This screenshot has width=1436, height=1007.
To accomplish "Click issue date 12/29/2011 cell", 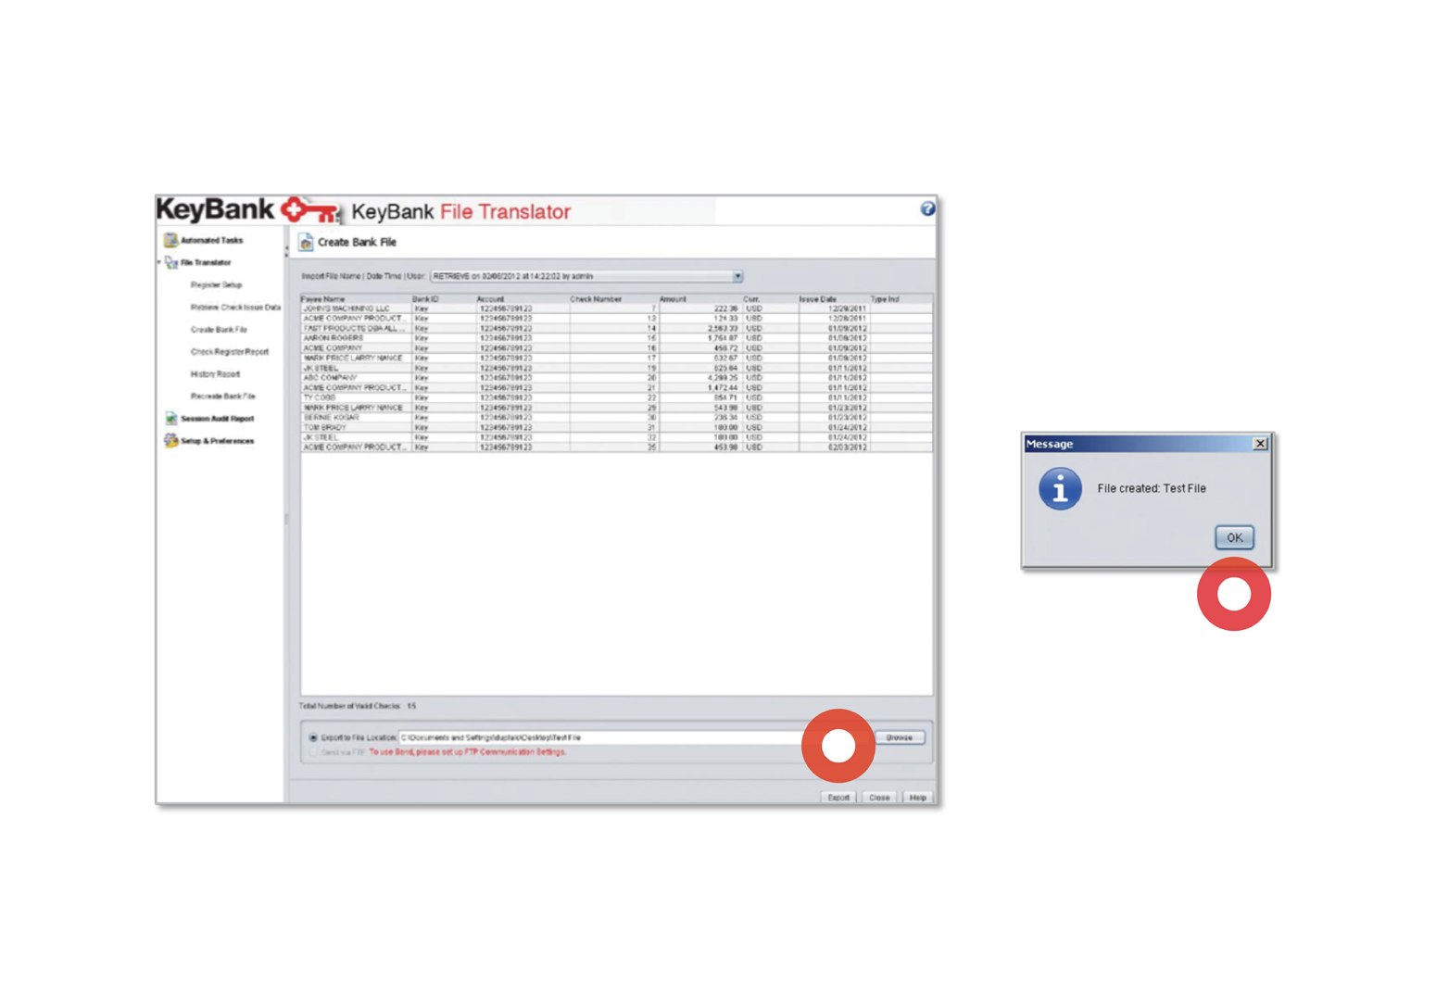I will [x=834, y=308].
